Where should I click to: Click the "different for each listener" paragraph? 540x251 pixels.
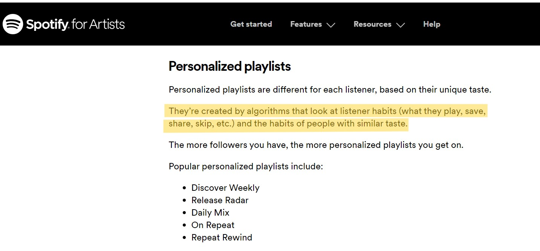tap(330, 90)
